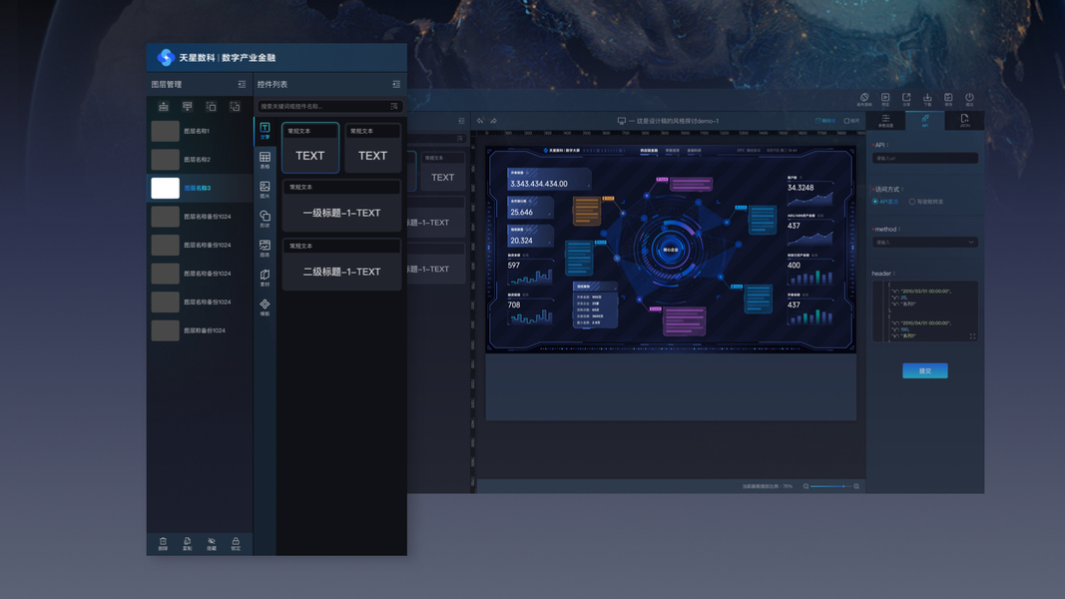The image size is (1065, 599).
Task: Collapse the 图层管理 panel via header icon
Action: tap(242, 84)
